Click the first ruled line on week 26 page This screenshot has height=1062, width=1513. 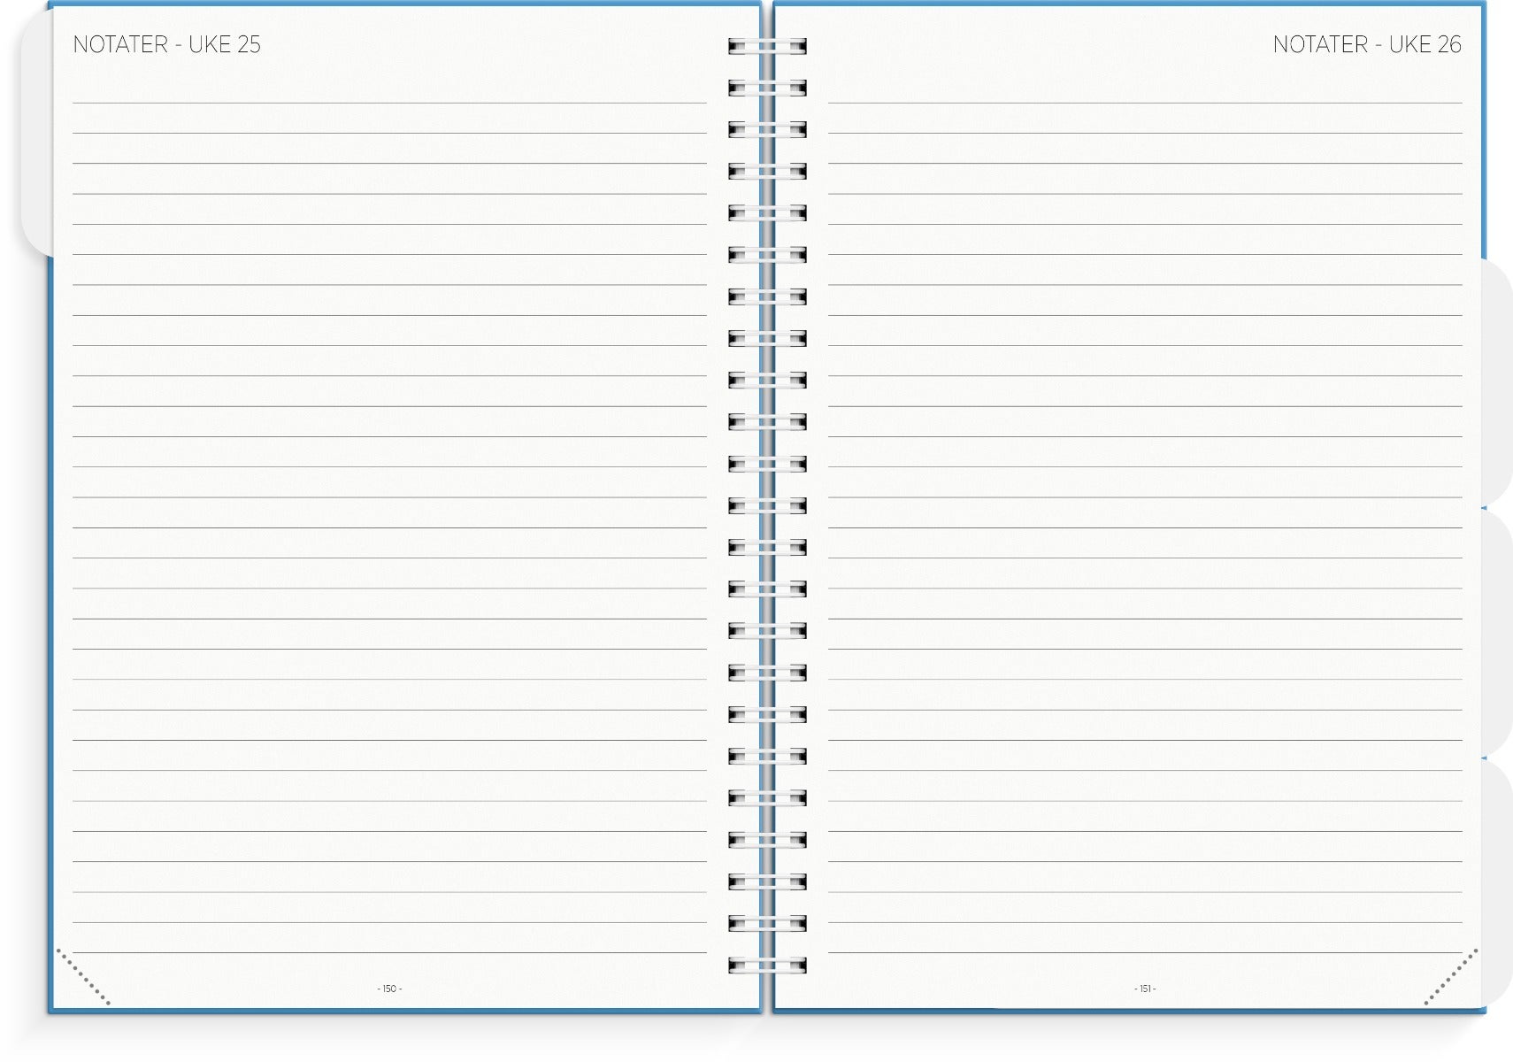1145,103
